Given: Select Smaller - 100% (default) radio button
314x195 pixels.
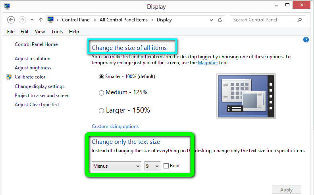Looking at the screenshot, I should click(101, 76).
